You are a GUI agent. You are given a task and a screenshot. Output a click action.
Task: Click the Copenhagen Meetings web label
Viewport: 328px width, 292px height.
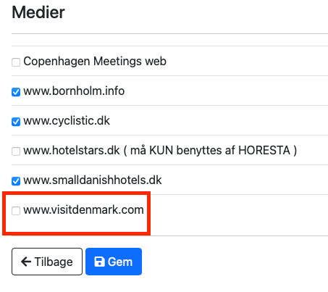click(x=95, y=62)
